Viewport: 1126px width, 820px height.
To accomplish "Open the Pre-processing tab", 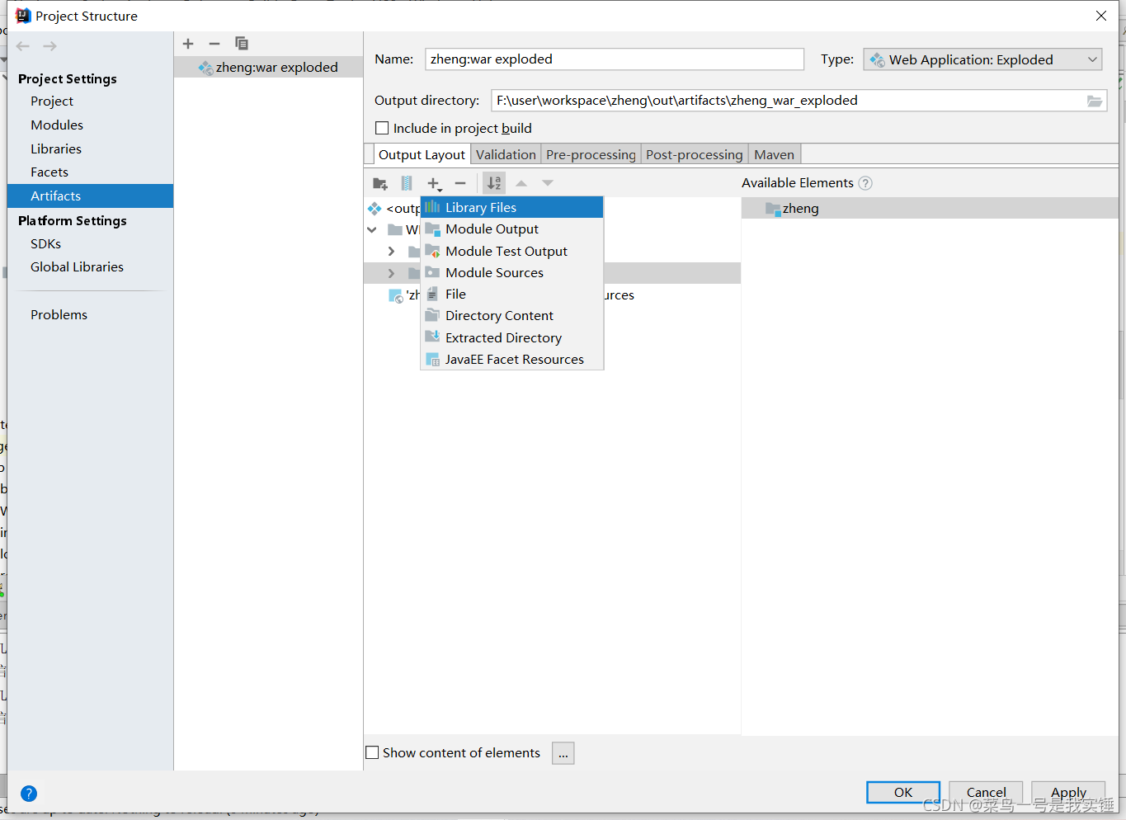I will click(x=591, y=154).
